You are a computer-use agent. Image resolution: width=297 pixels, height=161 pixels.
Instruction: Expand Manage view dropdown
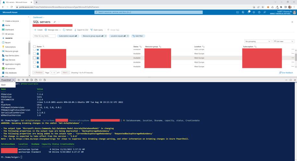click(x=53, y=30)
